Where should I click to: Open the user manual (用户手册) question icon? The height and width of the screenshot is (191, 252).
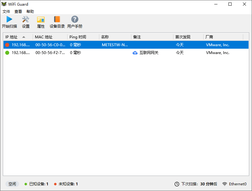point(75,19)
